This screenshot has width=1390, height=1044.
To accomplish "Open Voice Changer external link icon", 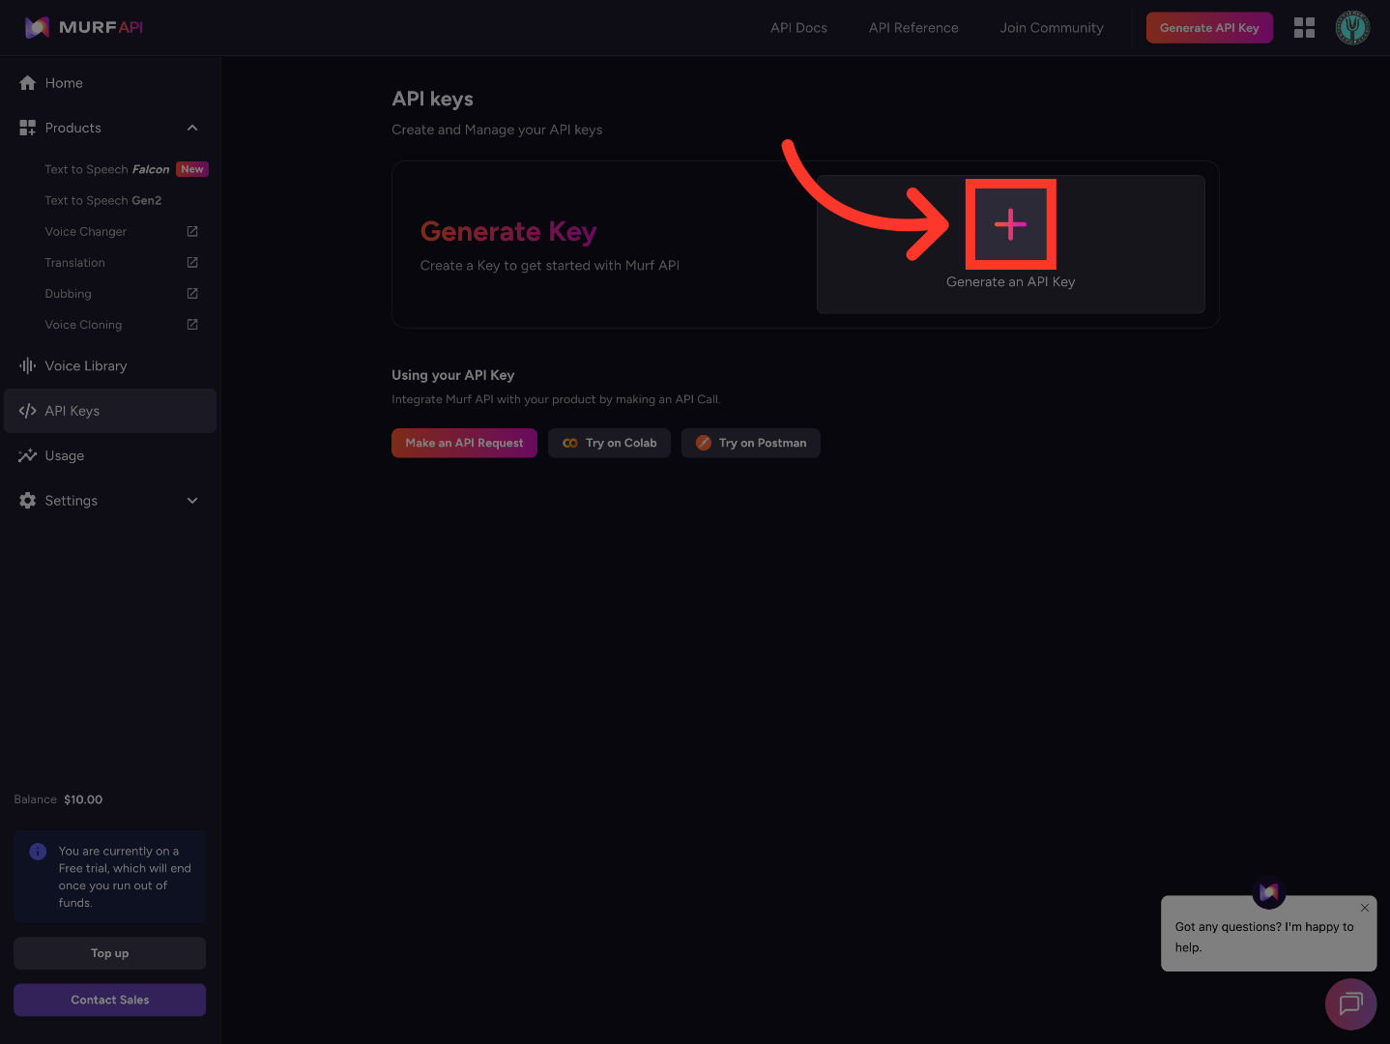I will [x=192, y=231].
